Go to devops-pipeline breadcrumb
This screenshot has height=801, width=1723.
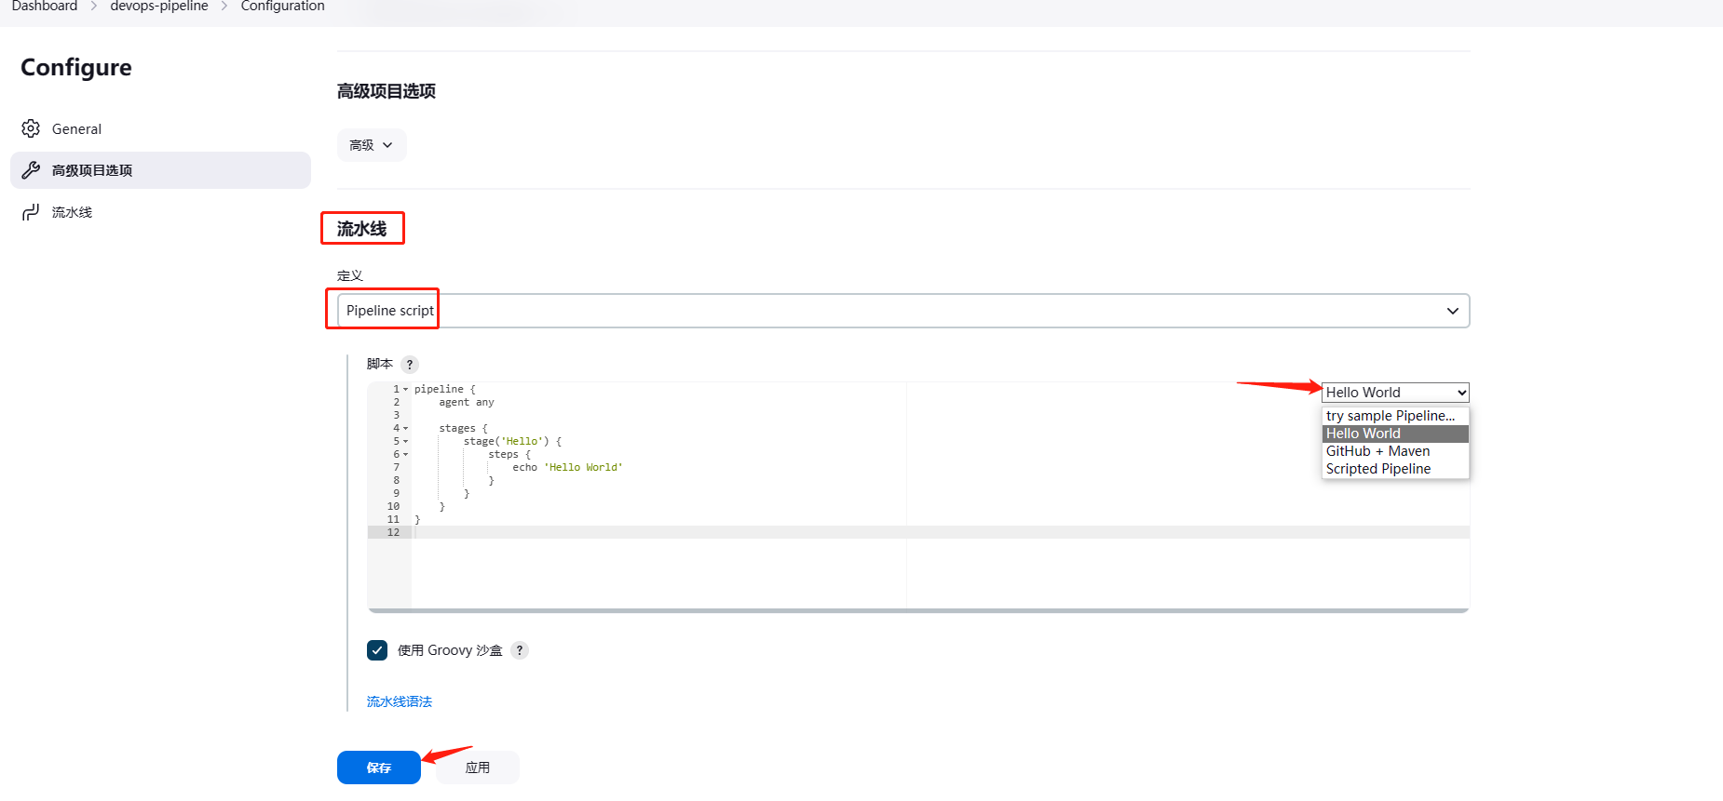(x=159, y=7)
